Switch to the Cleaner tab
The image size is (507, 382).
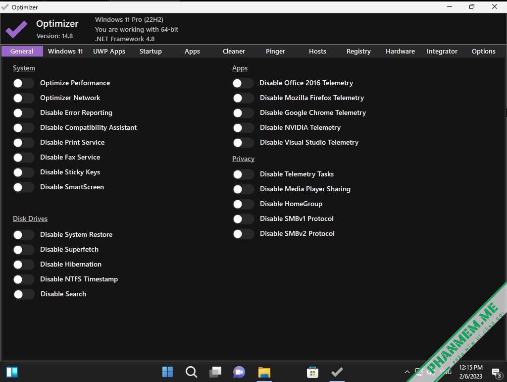click(234, 52)
